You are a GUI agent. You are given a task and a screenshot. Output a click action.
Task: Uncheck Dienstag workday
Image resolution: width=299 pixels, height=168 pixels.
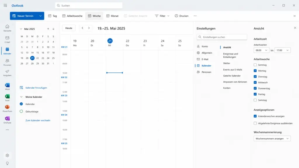[255, 77]
